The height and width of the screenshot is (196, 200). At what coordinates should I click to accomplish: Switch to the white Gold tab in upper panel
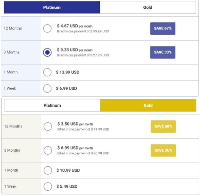click(148, 7)
